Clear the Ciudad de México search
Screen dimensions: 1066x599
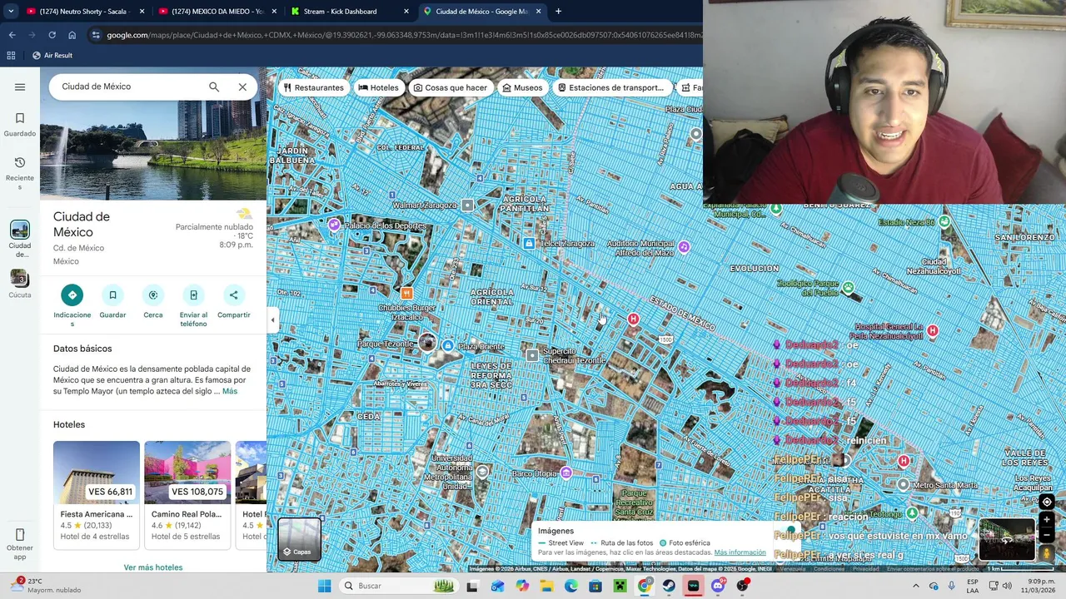(242, 87)
